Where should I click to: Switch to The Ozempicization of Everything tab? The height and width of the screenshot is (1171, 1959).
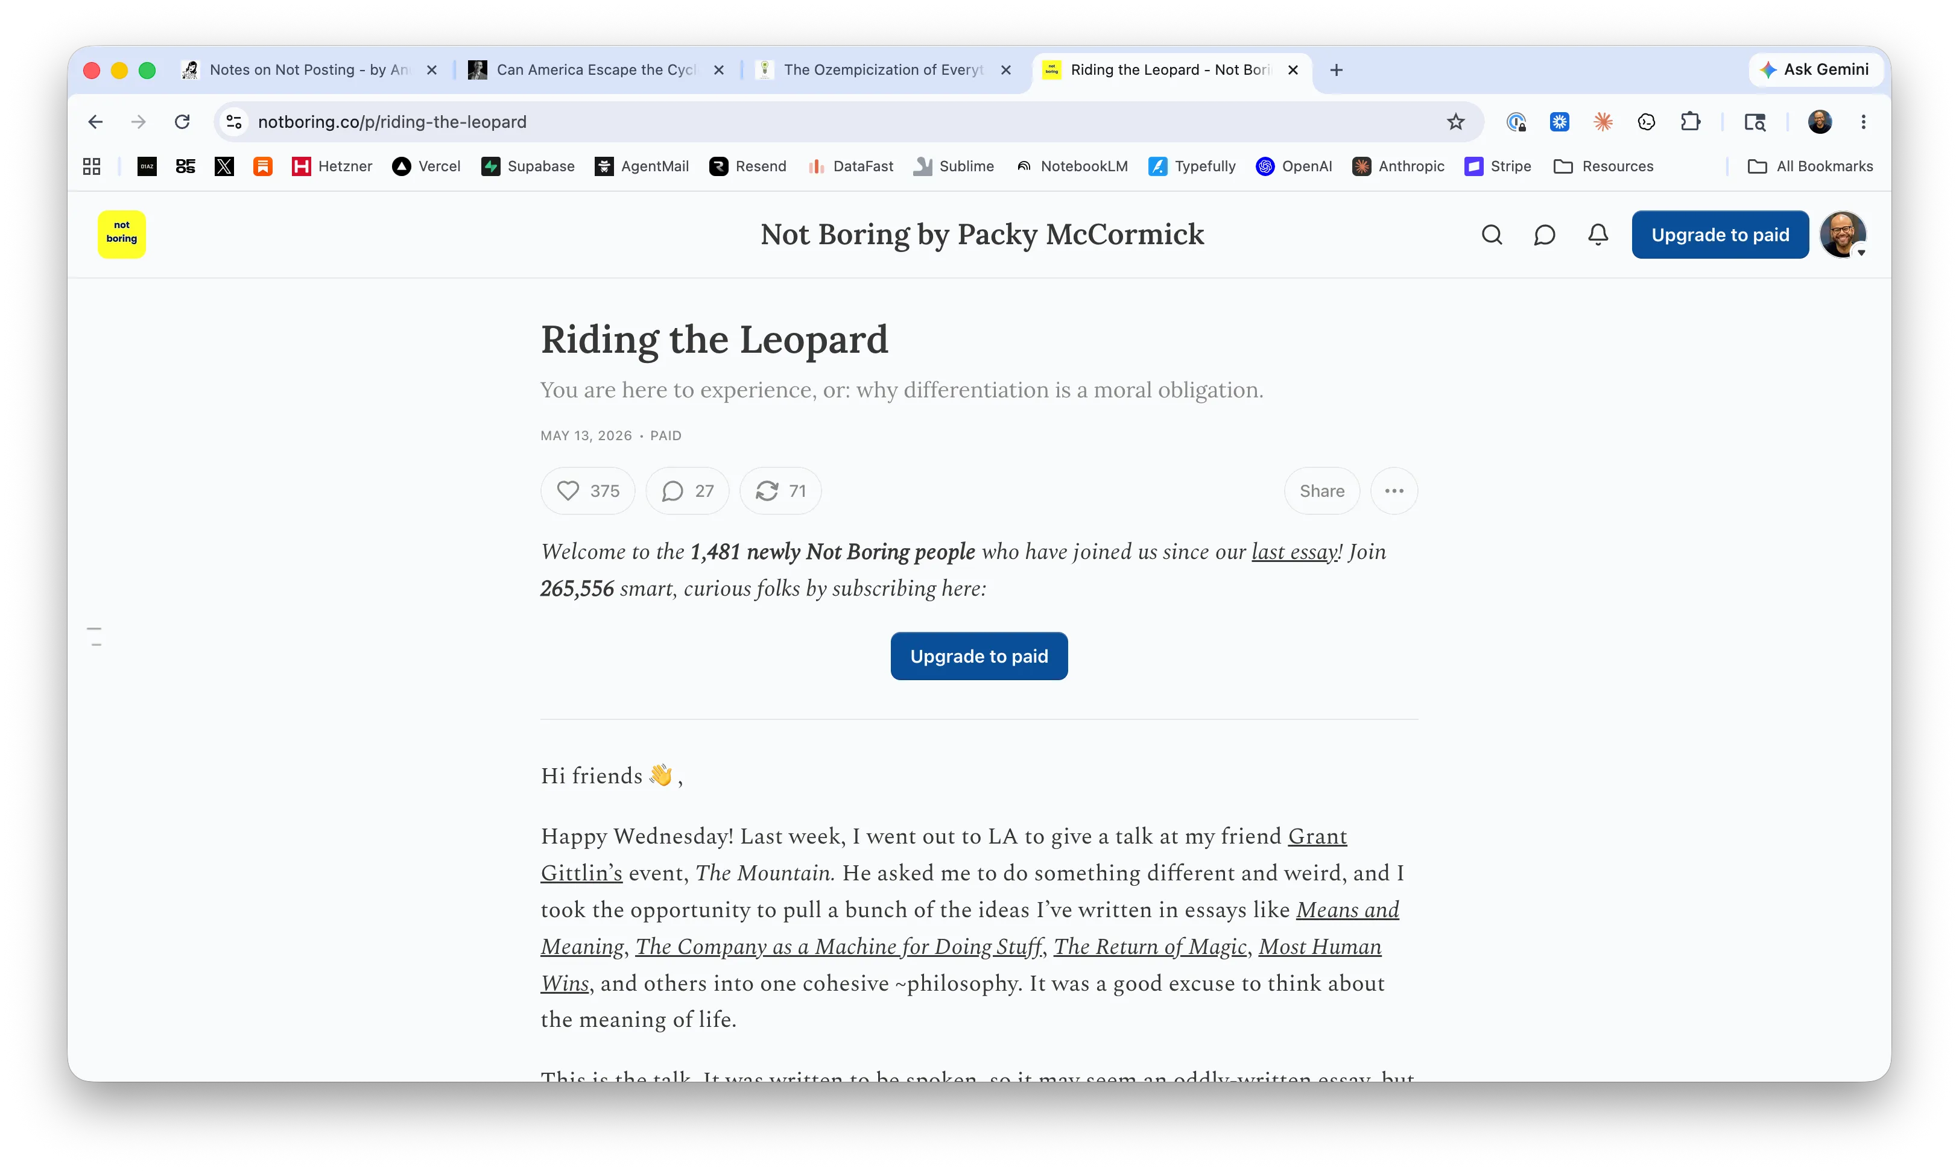click(883, 70)
